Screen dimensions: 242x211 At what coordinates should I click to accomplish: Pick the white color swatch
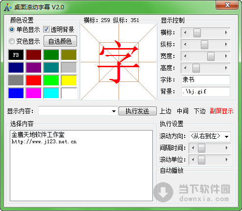(69, 93)
